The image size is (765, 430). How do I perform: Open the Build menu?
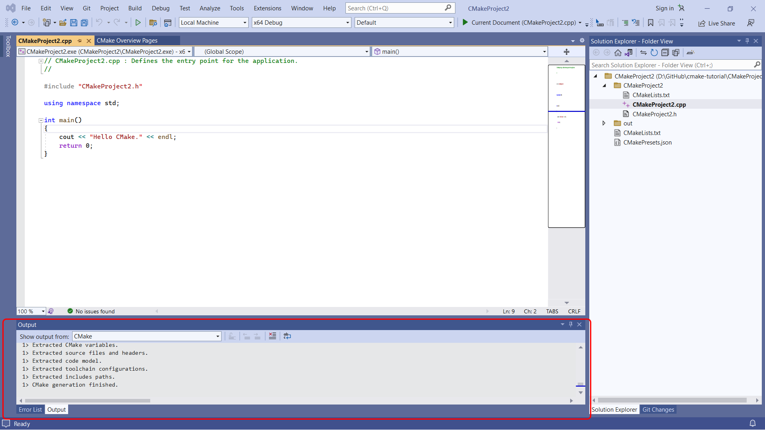click(135, 8)
